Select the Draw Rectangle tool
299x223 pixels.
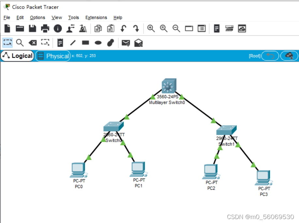point(85,42)
